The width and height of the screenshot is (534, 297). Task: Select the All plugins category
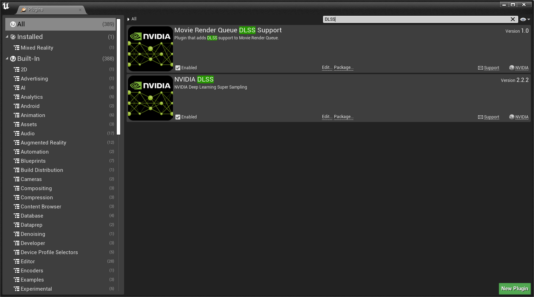click(x=60, y=24)
